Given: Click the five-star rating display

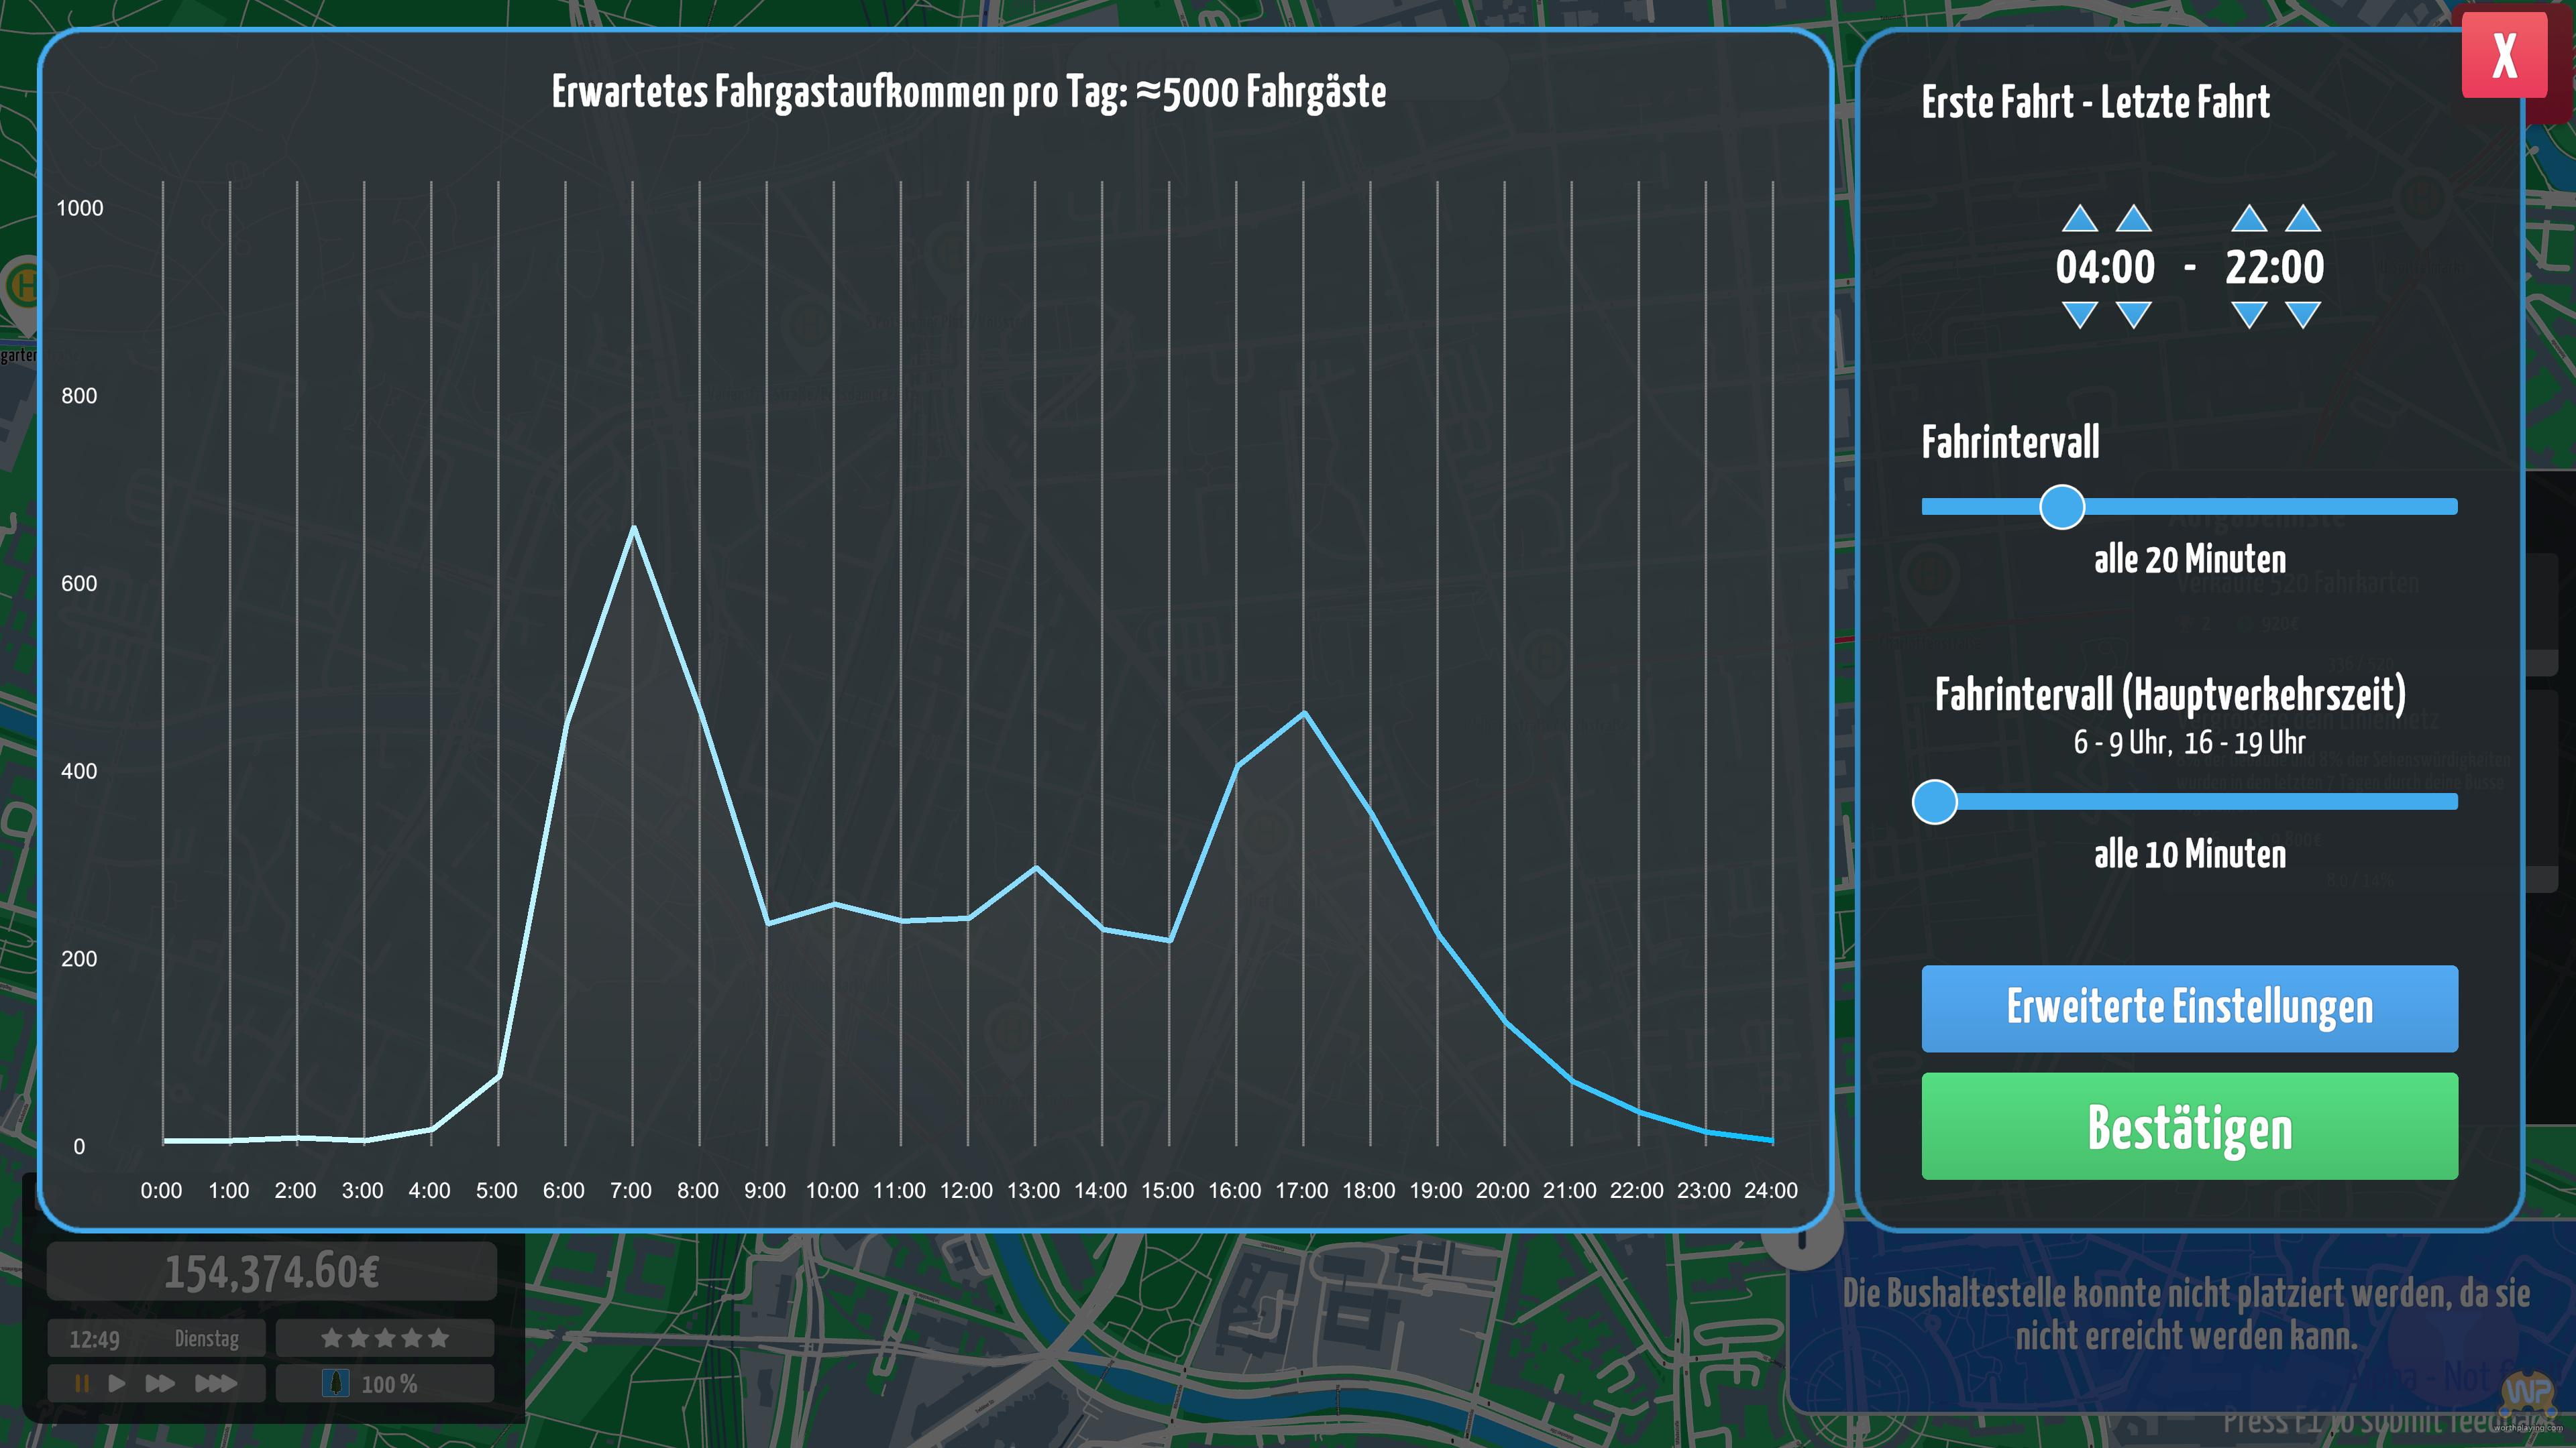Looking at the screenshot, I should (x=385, y=1338).
